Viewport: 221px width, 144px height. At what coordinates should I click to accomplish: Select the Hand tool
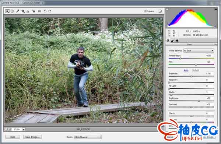pyautogui.click(x=12, y=11)
